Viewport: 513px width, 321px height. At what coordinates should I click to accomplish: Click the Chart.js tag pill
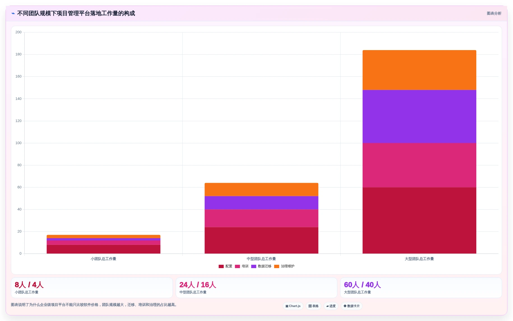[x=293, y=306]
